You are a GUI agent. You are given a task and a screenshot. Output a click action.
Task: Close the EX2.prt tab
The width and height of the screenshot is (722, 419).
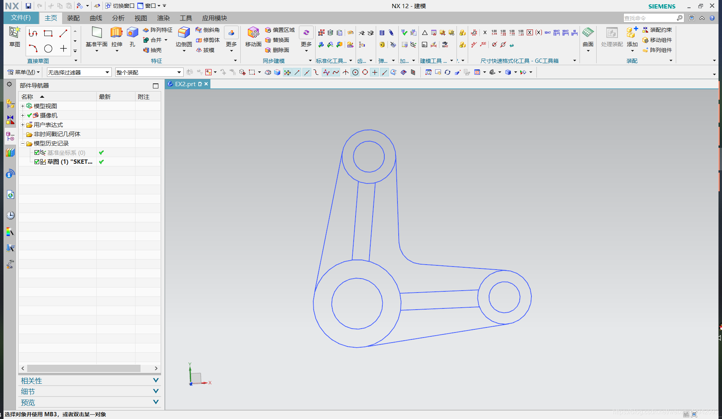pos(206,84)
